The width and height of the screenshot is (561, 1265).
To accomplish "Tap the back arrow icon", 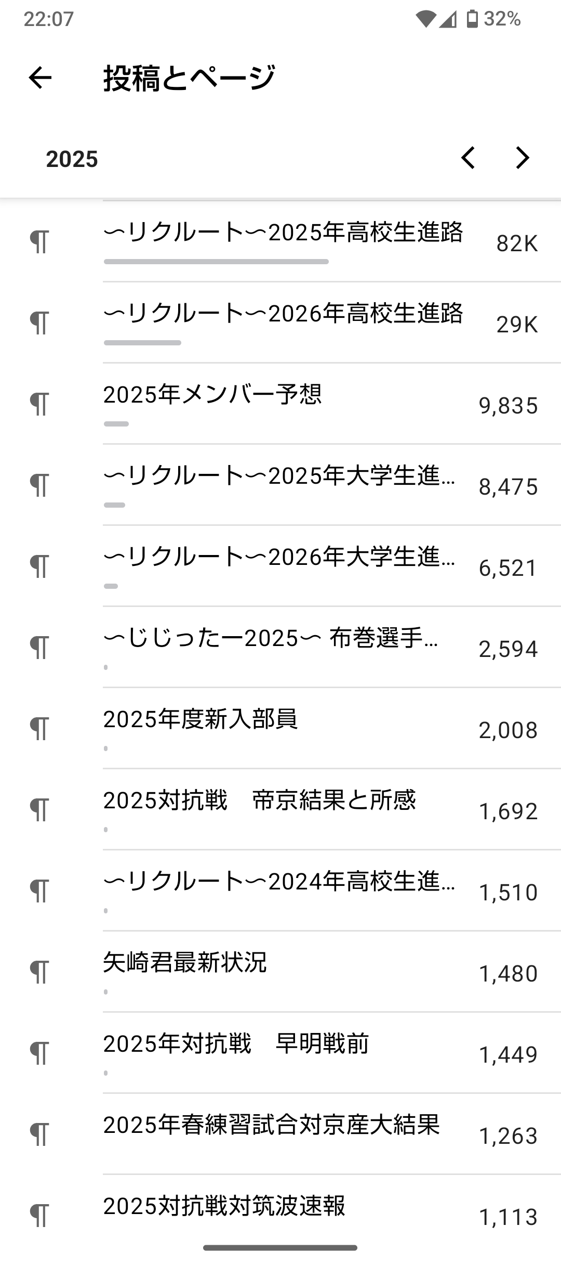I will point(40,78).
